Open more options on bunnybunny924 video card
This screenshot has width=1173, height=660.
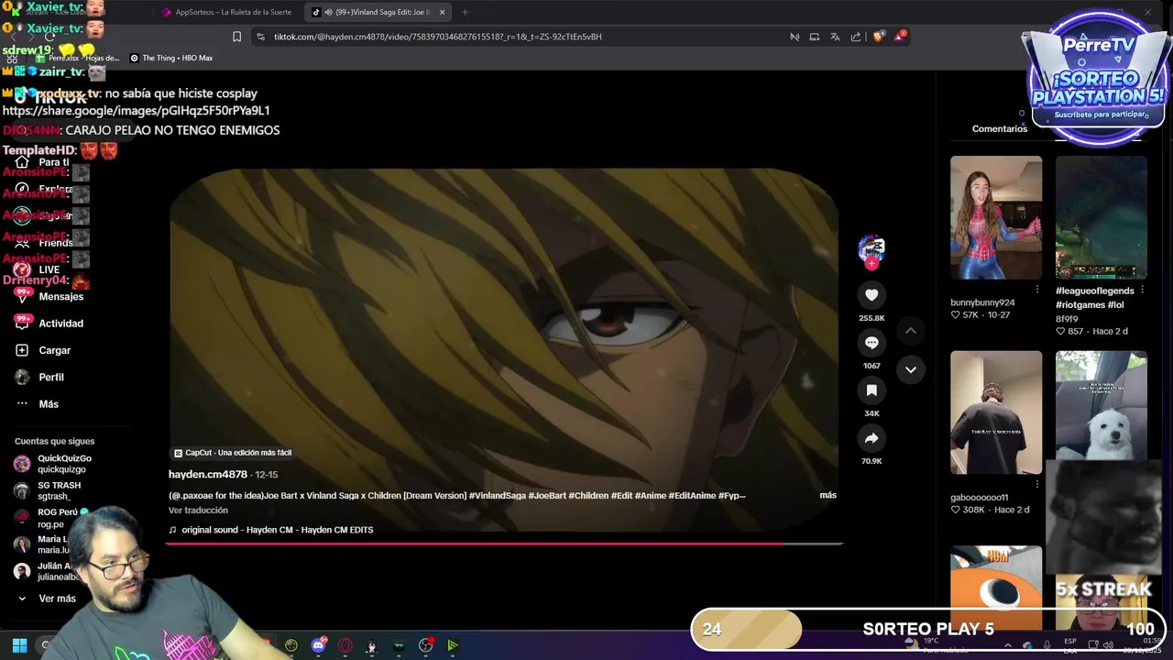coord(1037,289)
